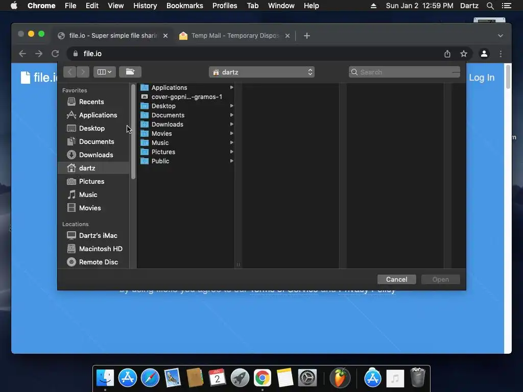Click the file dialog sidebar scrollbar
The height and width of the screenshot is (392, 523).
pos(133,132)
